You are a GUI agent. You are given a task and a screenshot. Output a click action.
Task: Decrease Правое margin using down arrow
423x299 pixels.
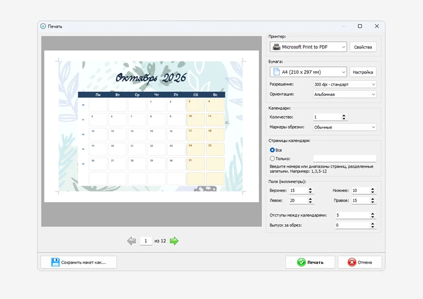373,202
